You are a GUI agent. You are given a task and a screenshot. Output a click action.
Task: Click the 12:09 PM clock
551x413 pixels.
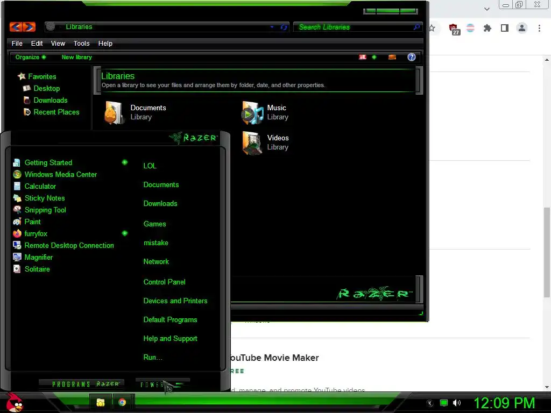tap(504, 403)
